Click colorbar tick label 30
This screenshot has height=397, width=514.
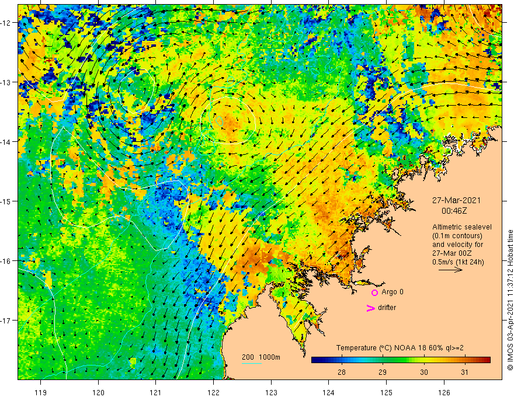[423, 372]
